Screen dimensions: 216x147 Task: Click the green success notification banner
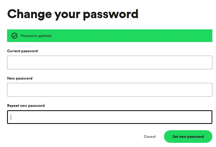pos(110,36)
